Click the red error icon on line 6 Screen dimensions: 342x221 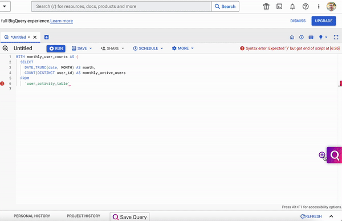2,84
